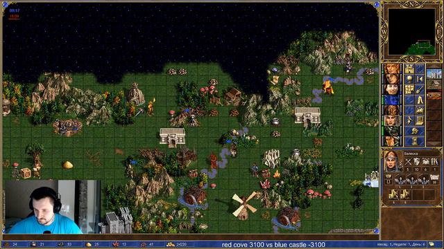Click the hero name Валеска
Screen dimensions: 444x249
(x=411, y=154)
